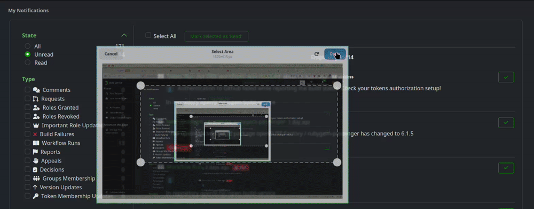The width and height of the screenshot is (534, 209).
Task: Click the crown icon for Important Role Updates
Action: click(x=36, y=125)
